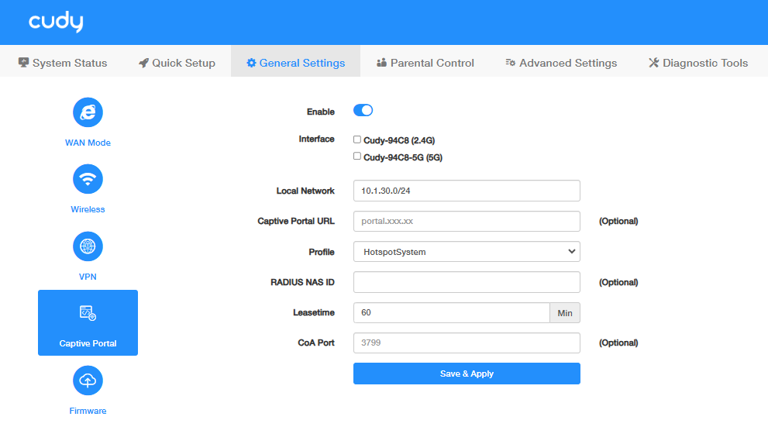Disable the Captive Portal Enable switch
768x427 pixels.
point(363,111)
